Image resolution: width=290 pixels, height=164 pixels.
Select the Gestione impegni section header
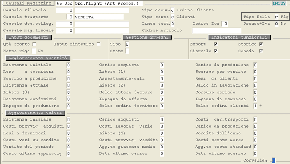coord(147,37)
